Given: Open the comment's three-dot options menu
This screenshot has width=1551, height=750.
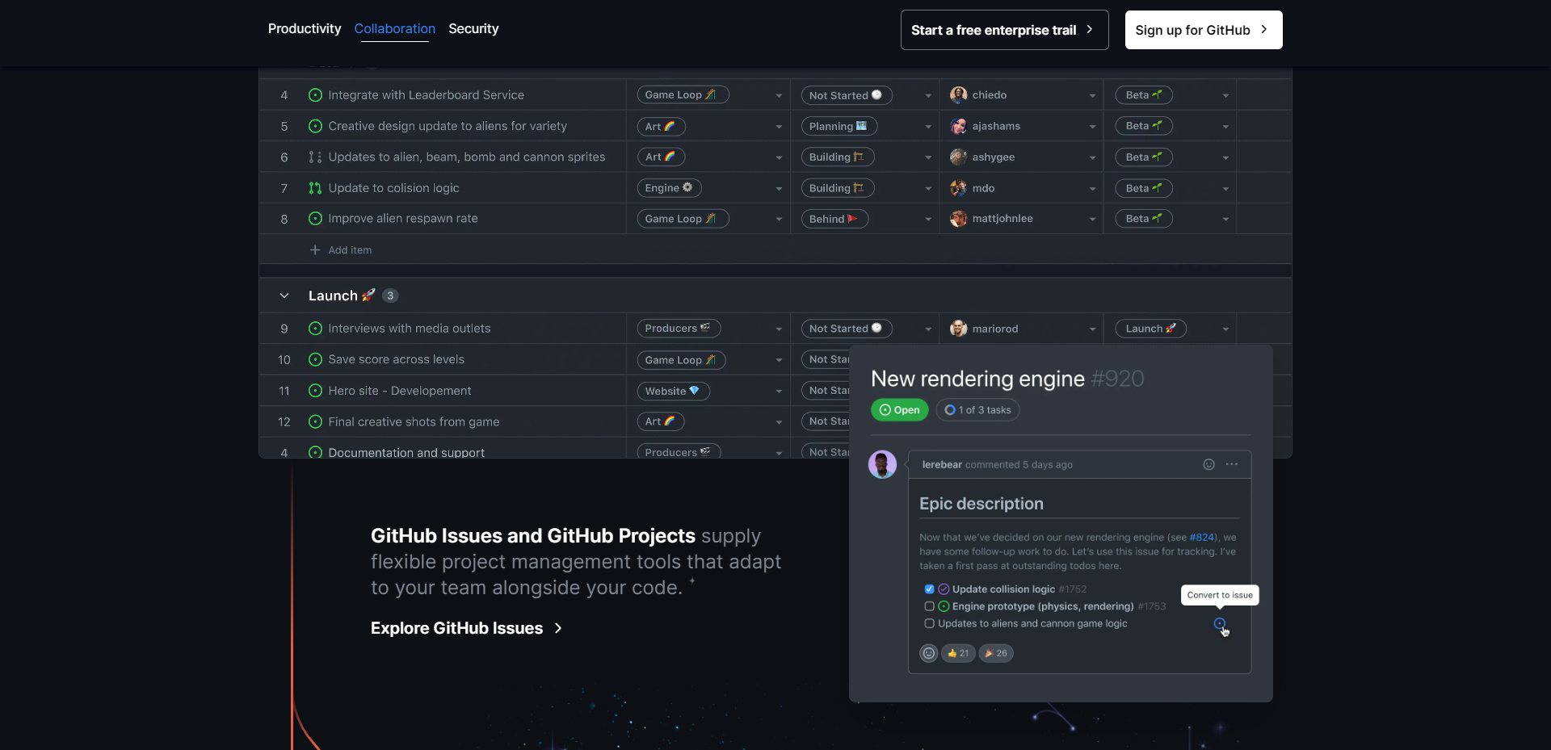Looking at the screenshot, I should tap(1231, 464).
